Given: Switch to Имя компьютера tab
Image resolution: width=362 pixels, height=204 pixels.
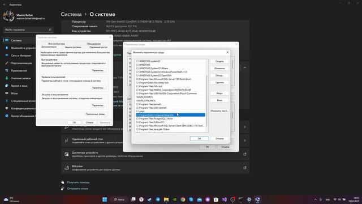Looking at the screenshot, I should [x=57, y=44].
